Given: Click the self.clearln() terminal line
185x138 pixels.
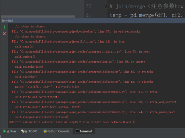Looking at the screenshot, I should (26, 77).
